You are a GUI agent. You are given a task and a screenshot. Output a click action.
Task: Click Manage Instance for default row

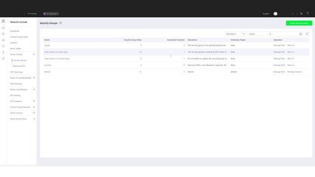tap(294, 72)
